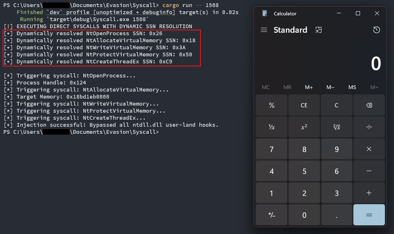Toggle Keep on top mode
The width and height of the screenshot is (394, 234).
[x=318, y=30]
